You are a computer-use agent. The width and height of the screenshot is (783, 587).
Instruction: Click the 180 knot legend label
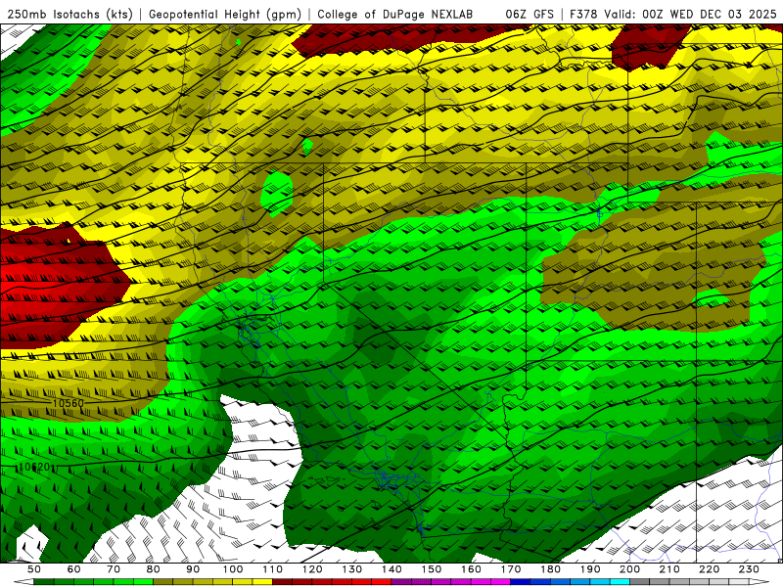pos(550,569)
